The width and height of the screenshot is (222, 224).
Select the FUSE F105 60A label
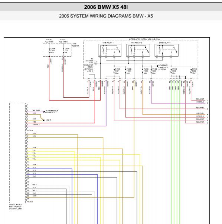(53, 50)
